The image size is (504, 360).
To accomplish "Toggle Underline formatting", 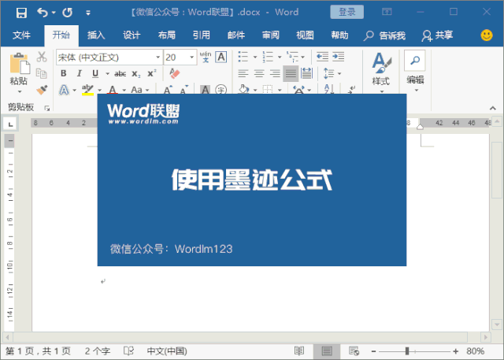I will click(x=95, y=73).
